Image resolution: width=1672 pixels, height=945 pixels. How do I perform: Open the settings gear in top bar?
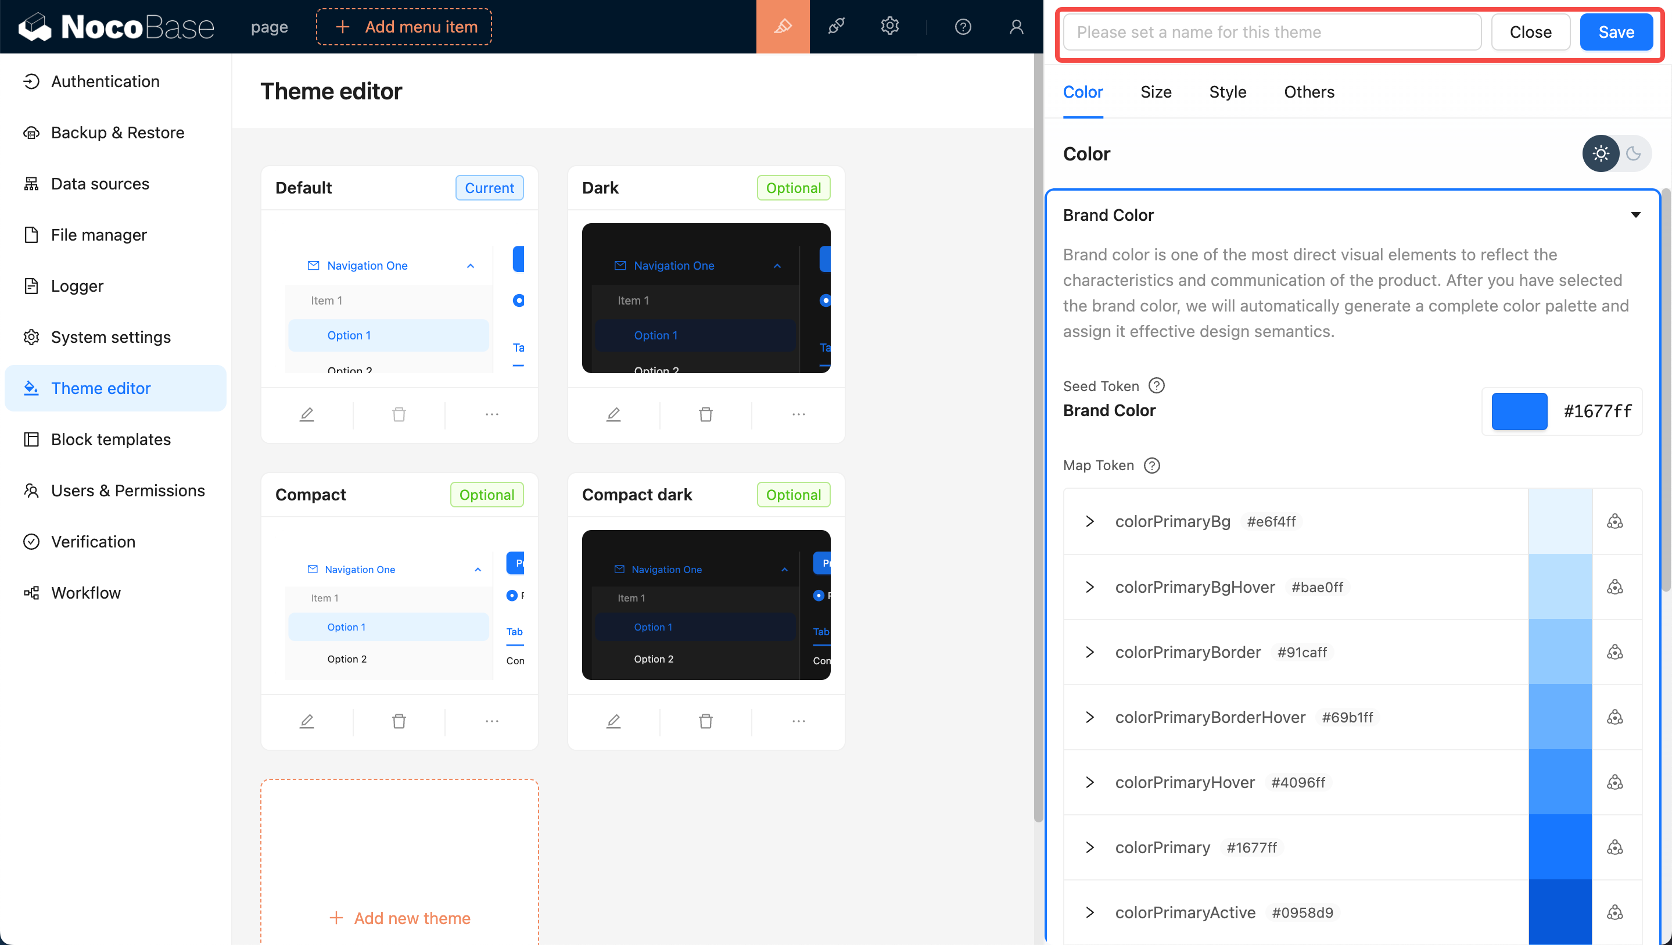(889, 27)
